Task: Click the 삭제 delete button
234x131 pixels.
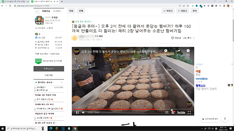Action: [x=80, y=11]
